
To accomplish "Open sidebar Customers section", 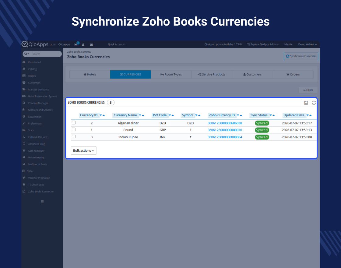I will point(34,83).
